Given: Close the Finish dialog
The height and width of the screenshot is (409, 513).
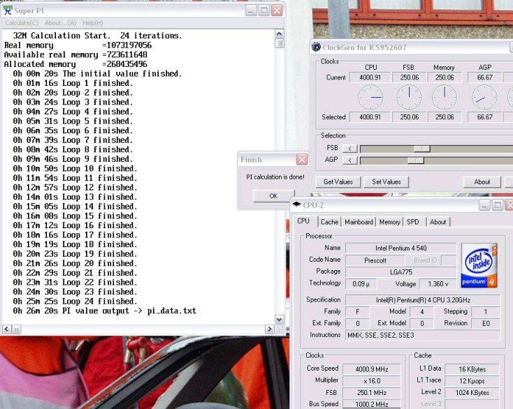Looking at the screenshot, I should (x=302, y=159).
